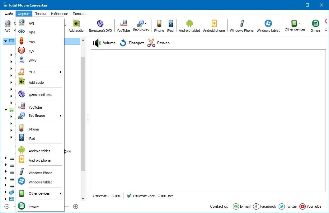Open the Помощь menu
329x213 pixels.
(x=79, y=14)
